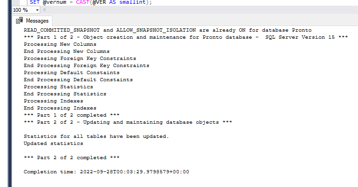The width and height of the screenshot is (358, 187).
Task: Place cursor in the SET @vernum code line
Action: pos(91,2)
